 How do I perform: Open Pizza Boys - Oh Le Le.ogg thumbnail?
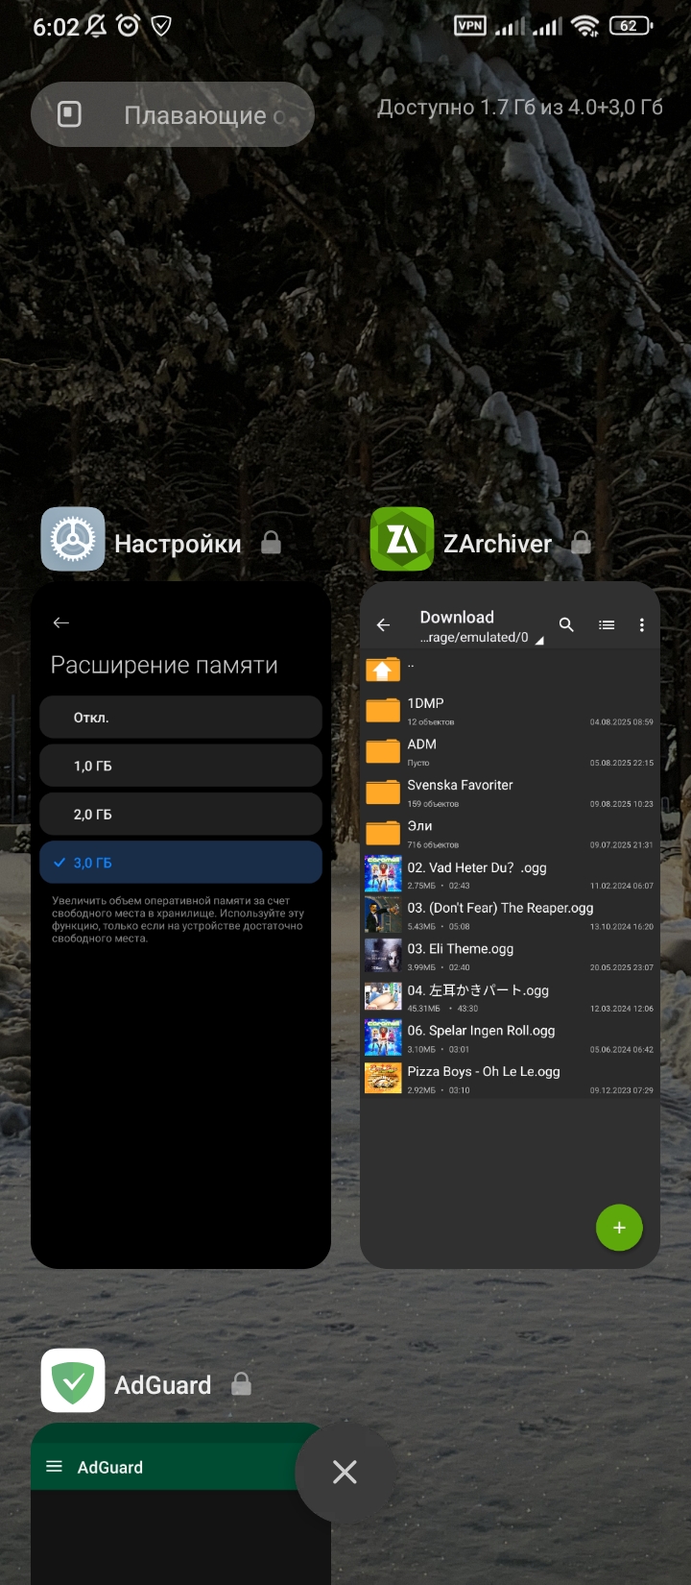coord(383,1079)
